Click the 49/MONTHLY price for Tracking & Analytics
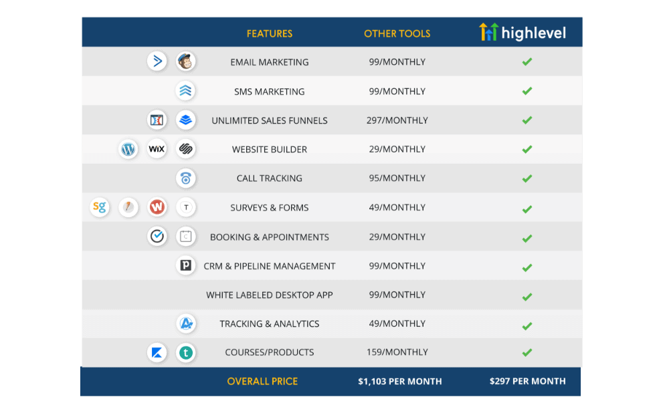Viewport: 669px width, 415px height. tap(397, 324)
